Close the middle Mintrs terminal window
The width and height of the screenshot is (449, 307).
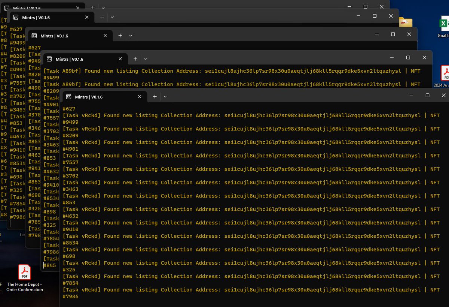(409, 34)
